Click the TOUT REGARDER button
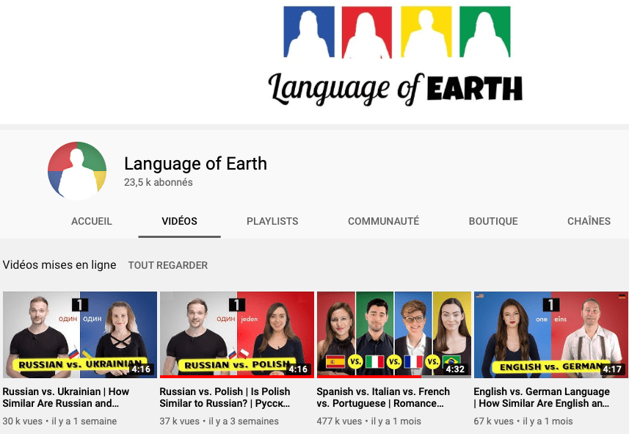This screenshot has width=629, height=434. (168, 265)
